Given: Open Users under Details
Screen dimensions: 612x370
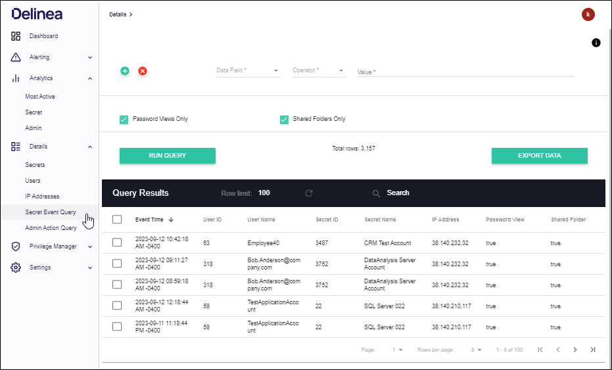Looking at the screenshot, I should 33,181.
